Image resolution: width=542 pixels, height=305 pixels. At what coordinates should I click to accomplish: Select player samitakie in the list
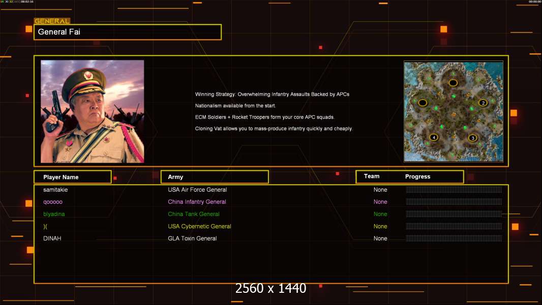pos(55,190)
